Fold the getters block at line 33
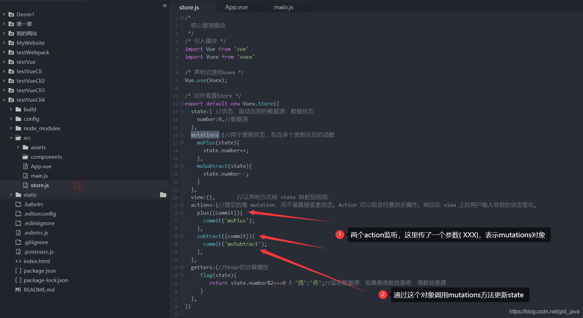This screenshot has width=583, height=318. pos(182,267)
